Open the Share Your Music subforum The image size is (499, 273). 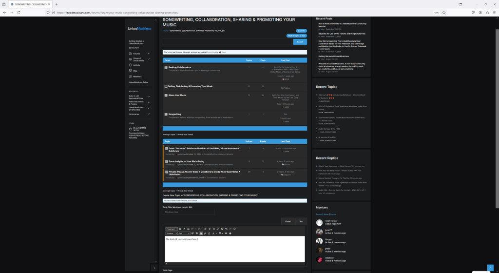[x=177, y=95]
